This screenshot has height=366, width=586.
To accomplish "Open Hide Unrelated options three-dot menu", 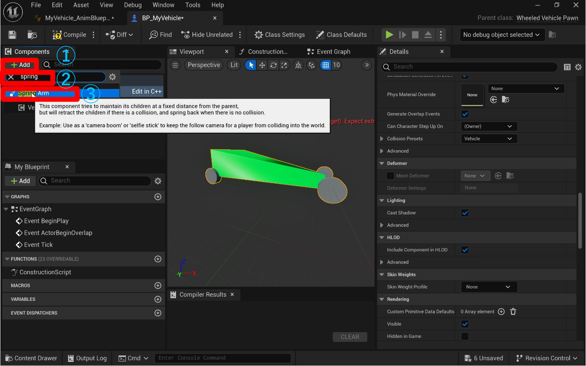I will (240, 35).
